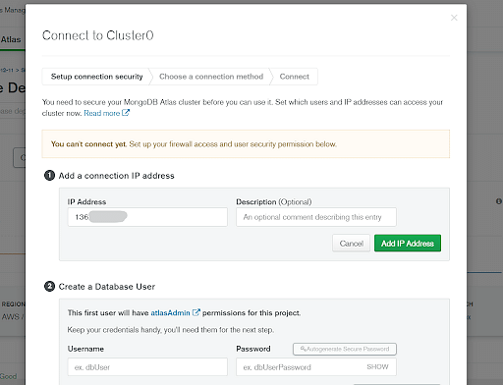Cancel adding the IP address
The width and height of the screenshot is (503, 385).
[351, 244]
